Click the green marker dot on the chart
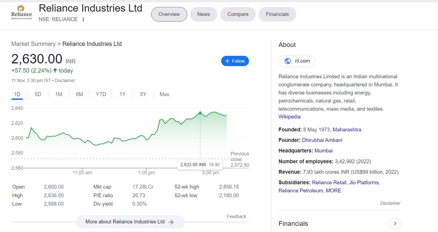Image resolution: width=438 pixels, height=232 pixels. [x=200, y=113]
